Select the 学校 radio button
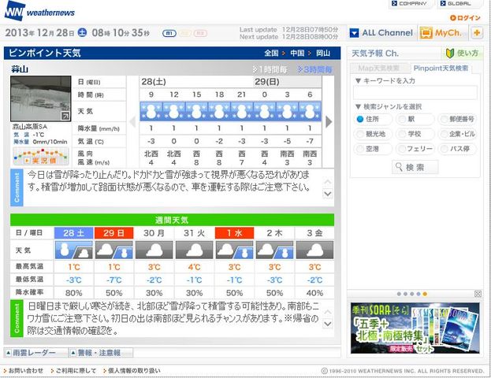The image size is (491, 378). click(x=401, y=134)
